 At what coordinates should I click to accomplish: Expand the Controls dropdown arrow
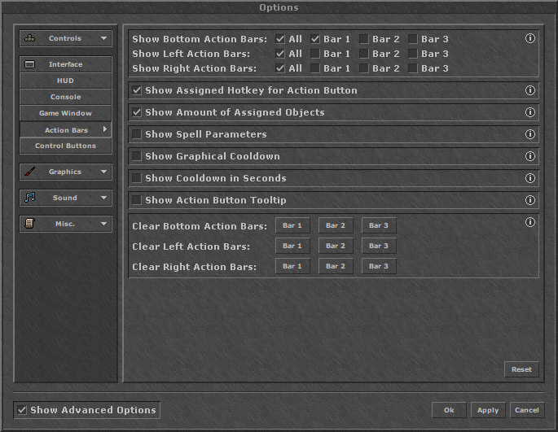point(103,38)
